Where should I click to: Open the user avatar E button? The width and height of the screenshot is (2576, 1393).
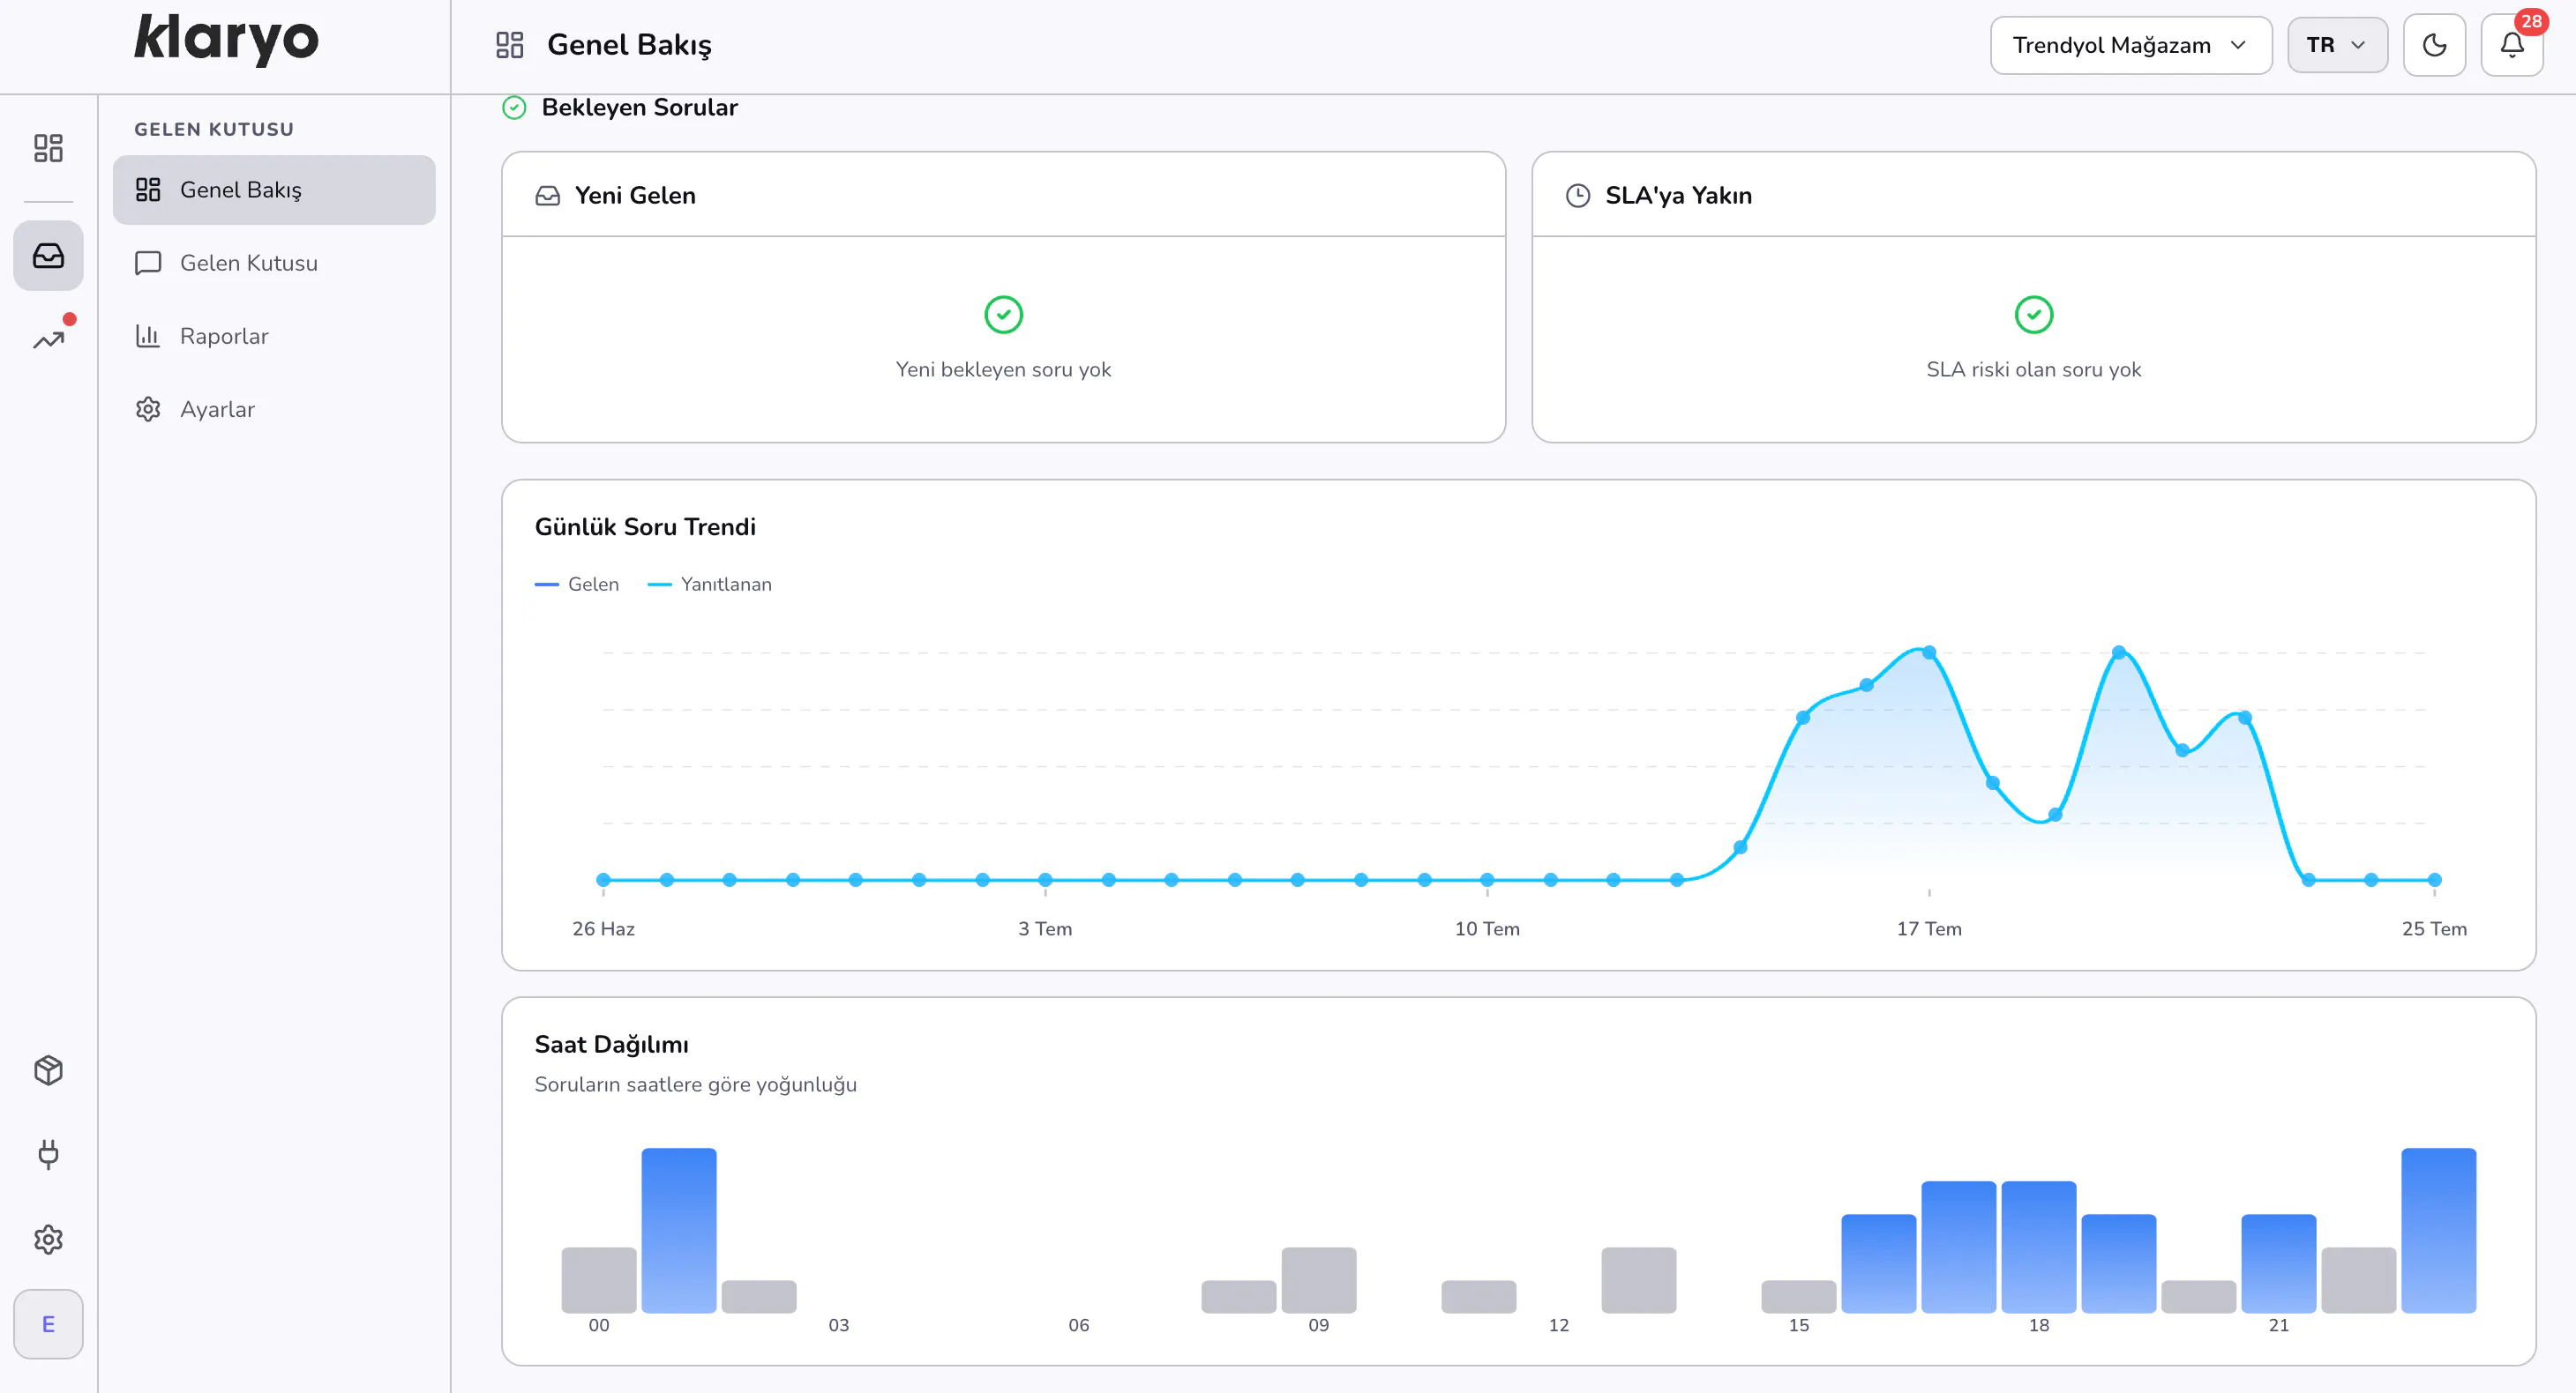point(48,1324)
